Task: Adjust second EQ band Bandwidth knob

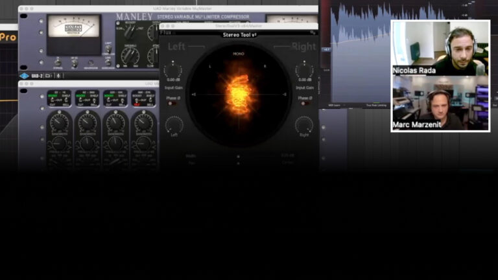Action: point(88,144)
